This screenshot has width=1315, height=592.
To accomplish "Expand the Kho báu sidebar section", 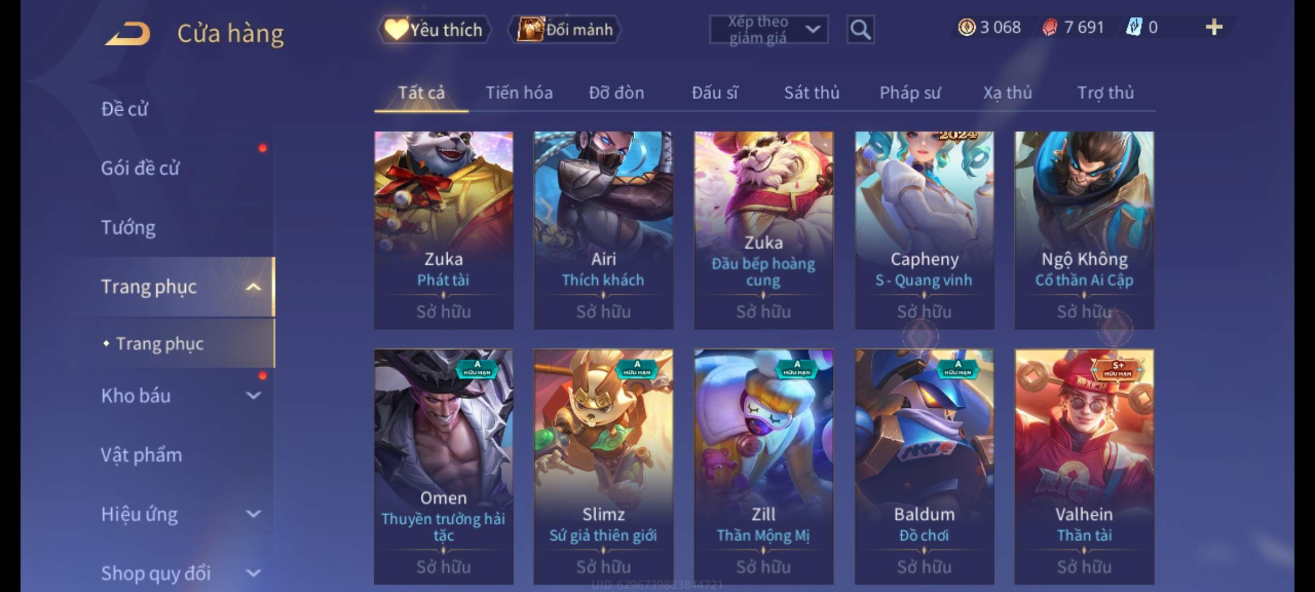I will click(x=253, y=395).
